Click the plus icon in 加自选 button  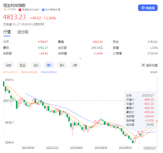143,8
